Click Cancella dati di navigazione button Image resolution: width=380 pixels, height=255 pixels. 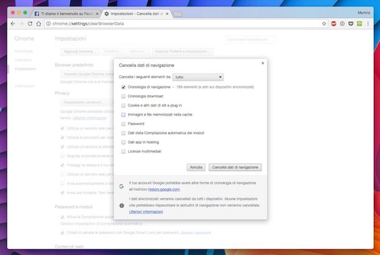235,167
